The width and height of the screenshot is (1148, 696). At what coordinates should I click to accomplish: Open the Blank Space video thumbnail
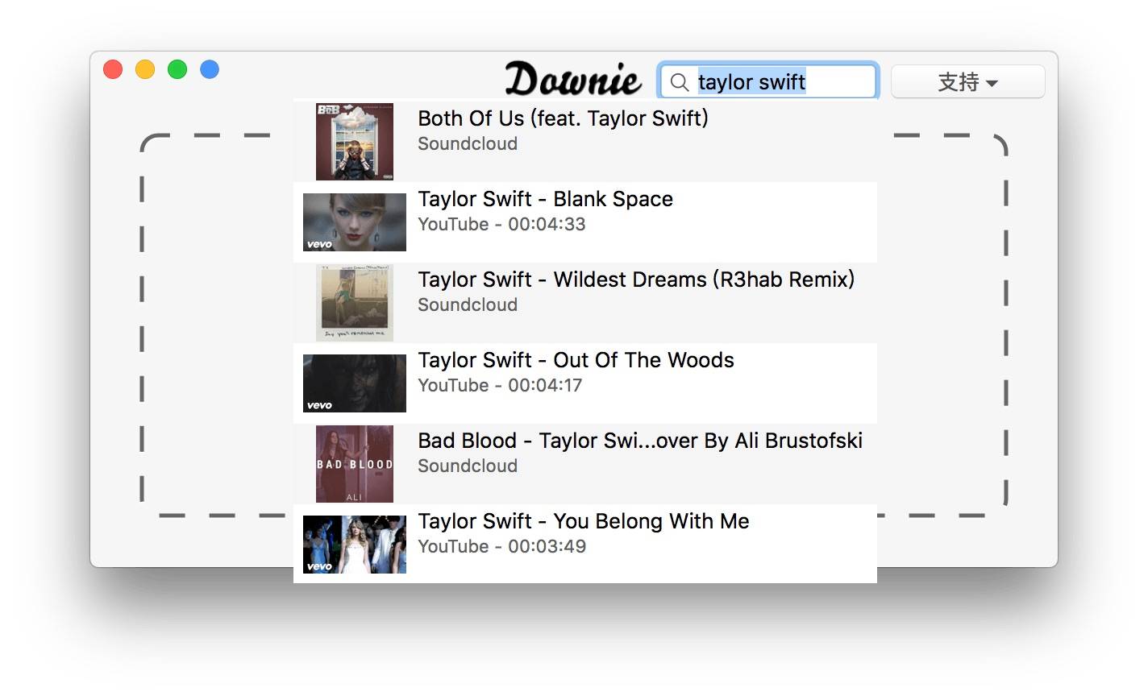click(355, 222)
